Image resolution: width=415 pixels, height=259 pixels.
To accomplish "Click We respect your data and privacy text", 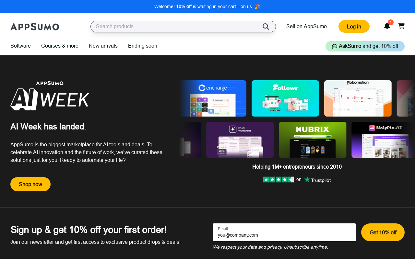I will click(270, 247).
